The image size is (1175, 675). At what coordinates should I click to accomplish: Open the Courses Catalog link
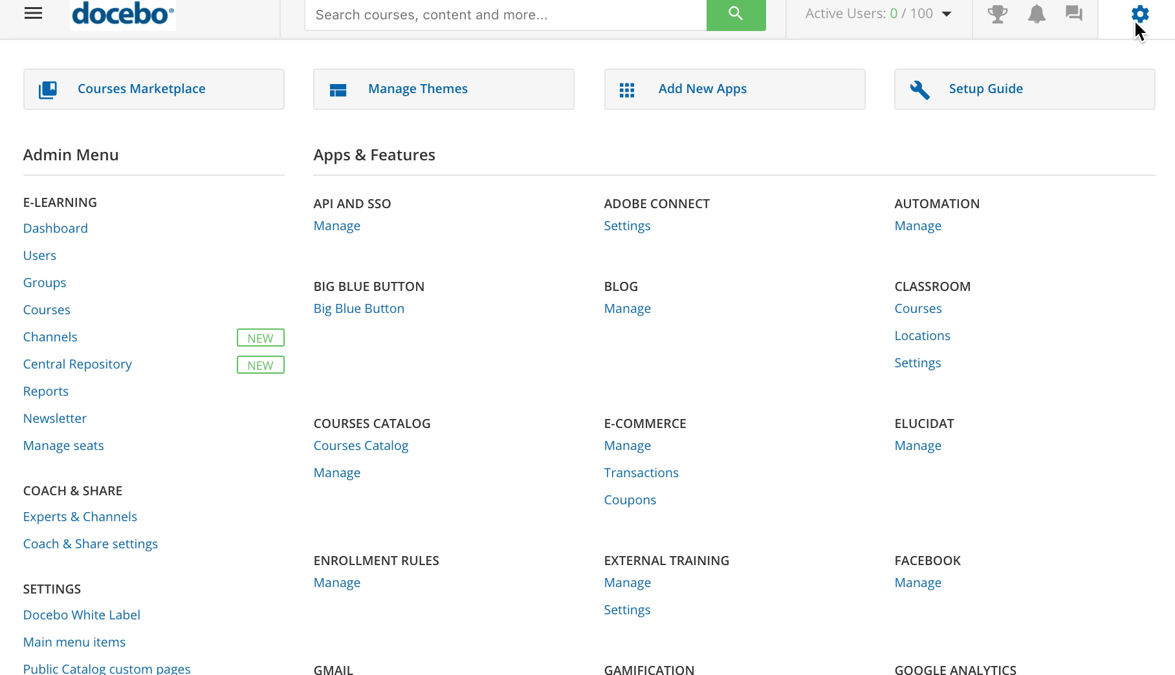pos(361,445)
